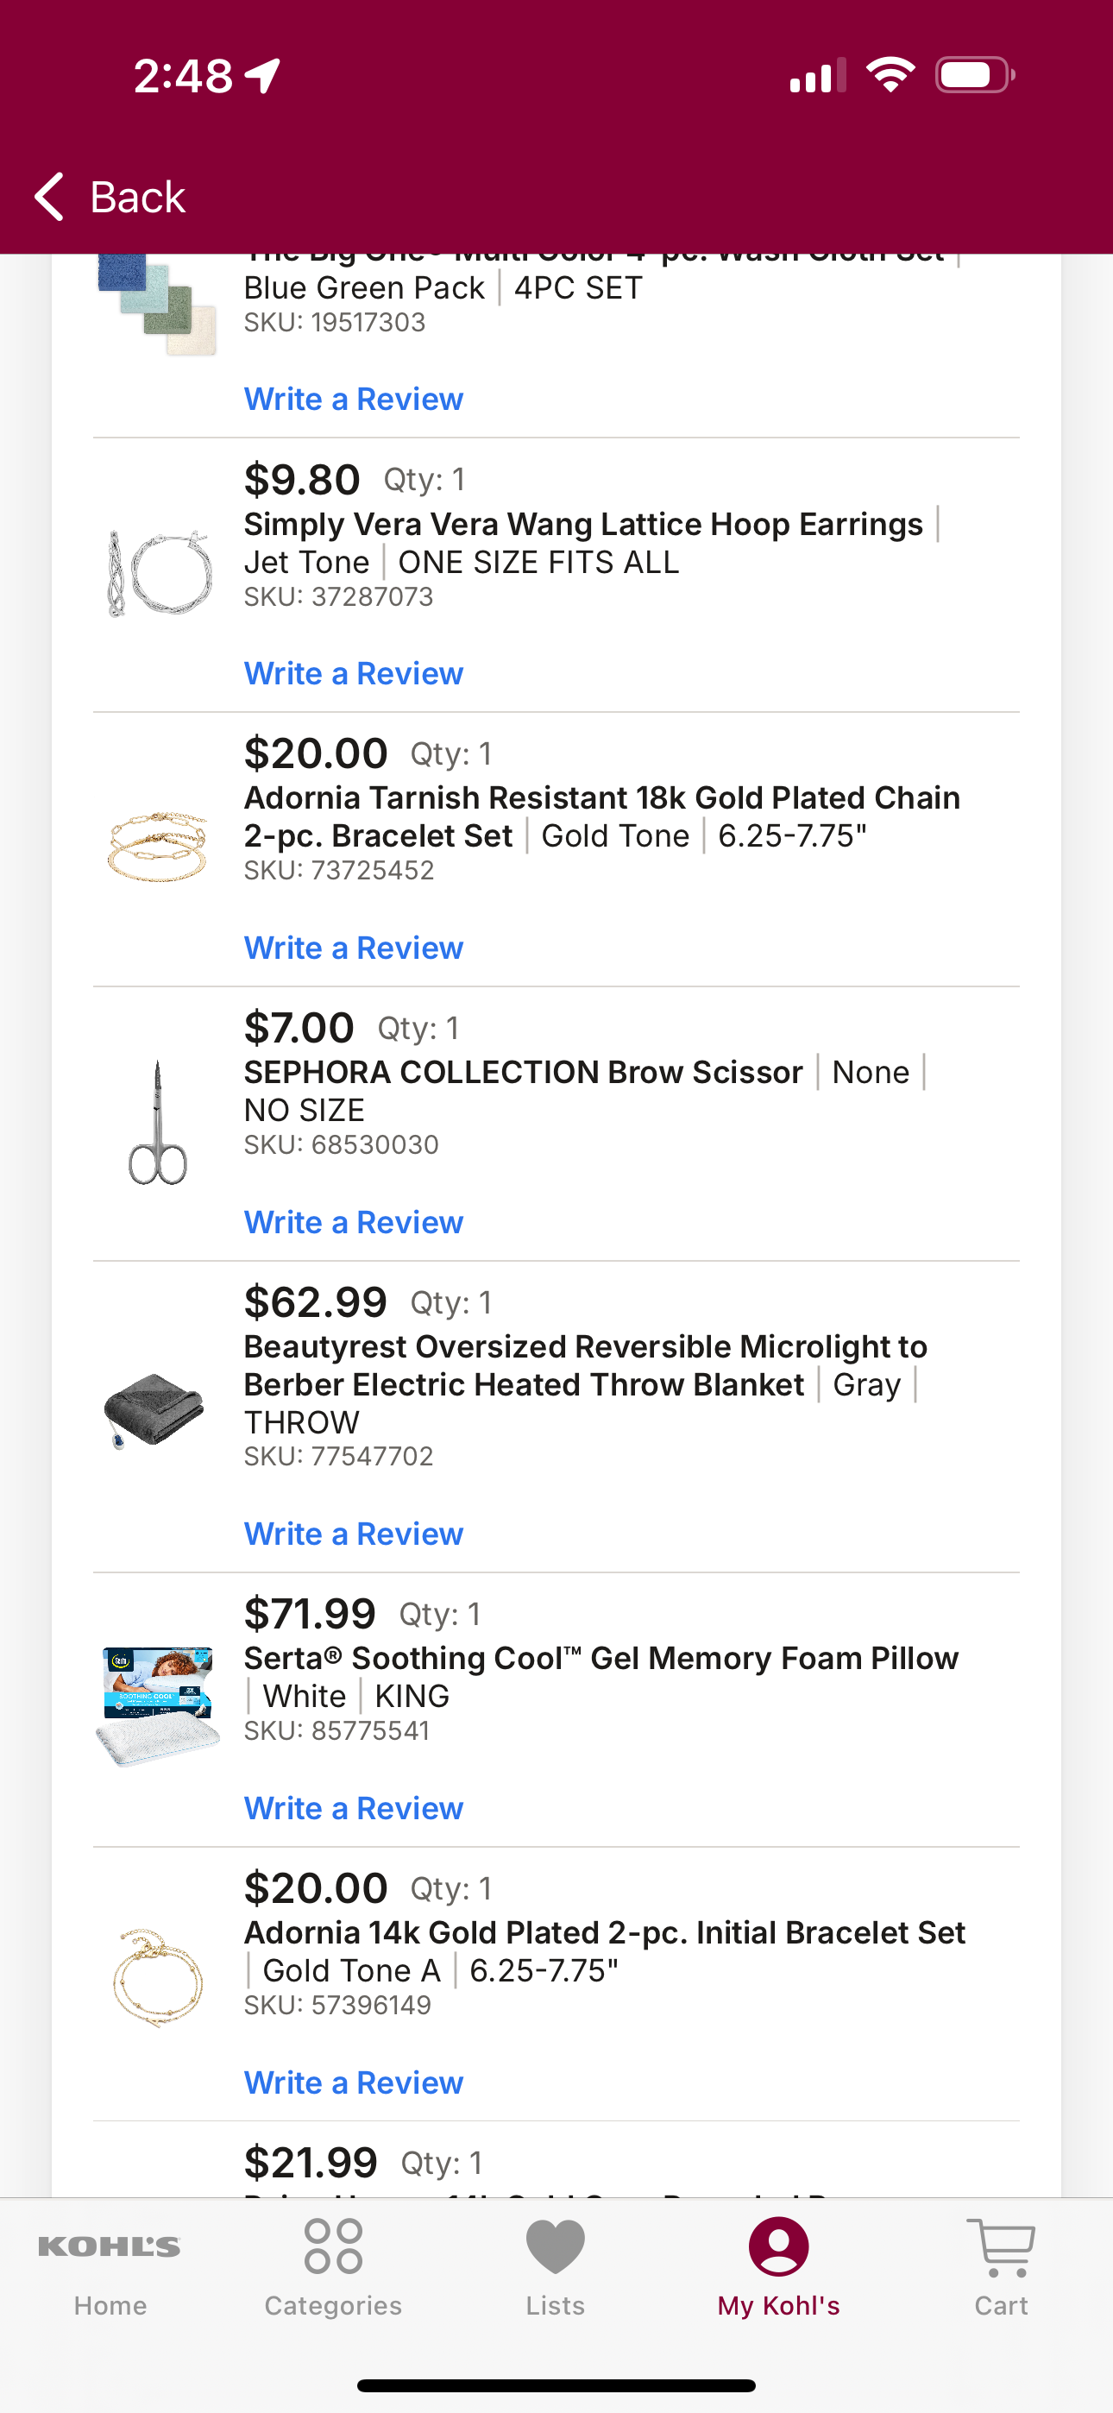Open the hoop earrings product thumbnail
Image resolution: width=1113 pixels, height=2413 pixels.
click(x=157, y=571)
